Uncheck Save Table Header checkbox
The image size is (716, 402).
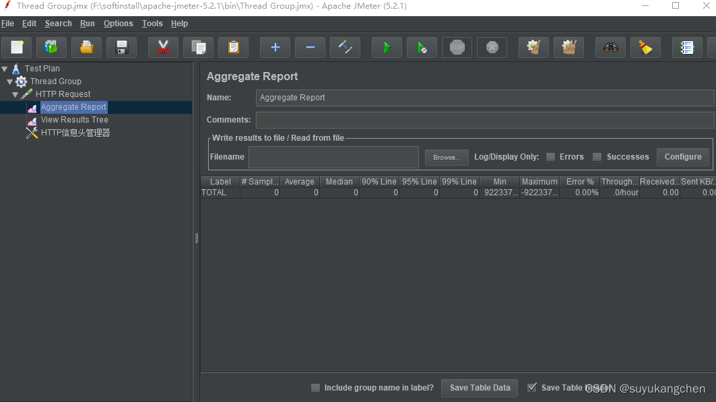point(532,387)
